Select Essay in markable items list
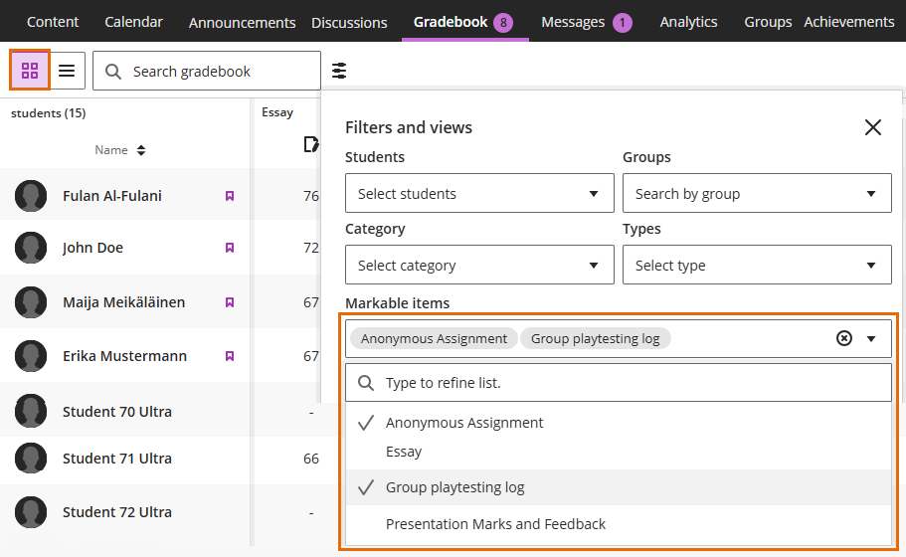The width and height of the screenshot is (906, 557). pos(619,452)
